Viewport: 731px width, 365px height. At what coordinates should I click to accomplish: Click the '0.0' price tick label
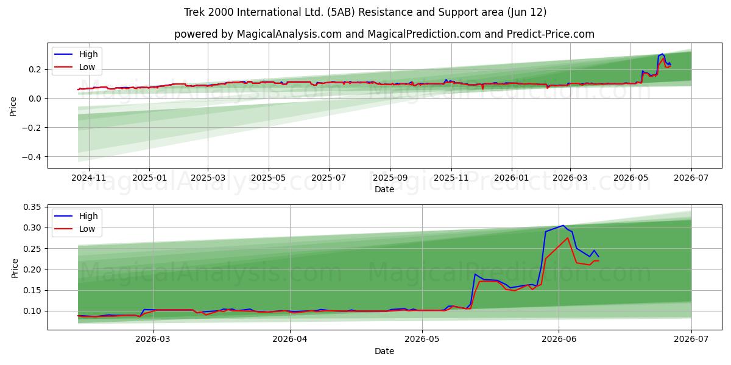coord(37,99)
